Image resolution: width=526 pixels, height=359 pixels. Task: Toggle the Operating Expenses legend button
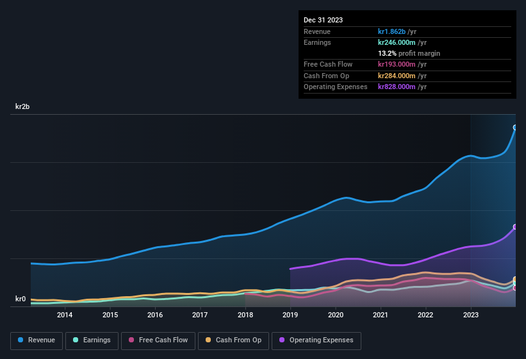[x=316, y=340]
